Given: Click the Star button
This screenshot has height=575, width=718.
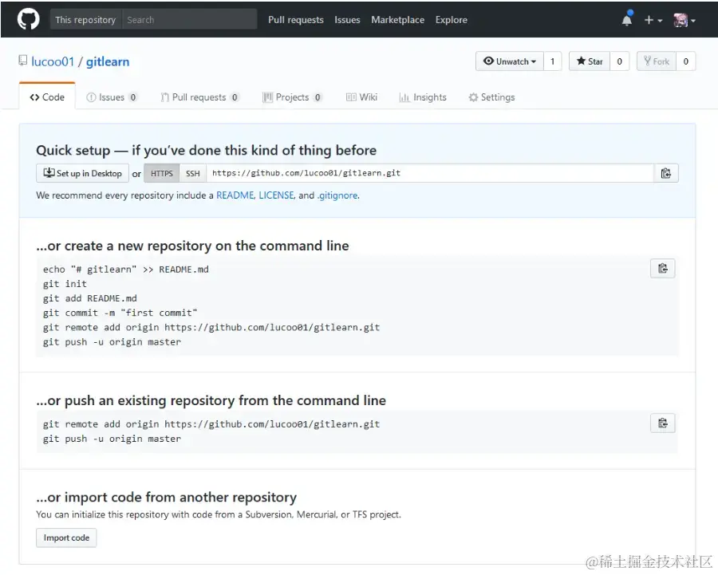Looking at the screenshot, I should (x=590, y=61).
